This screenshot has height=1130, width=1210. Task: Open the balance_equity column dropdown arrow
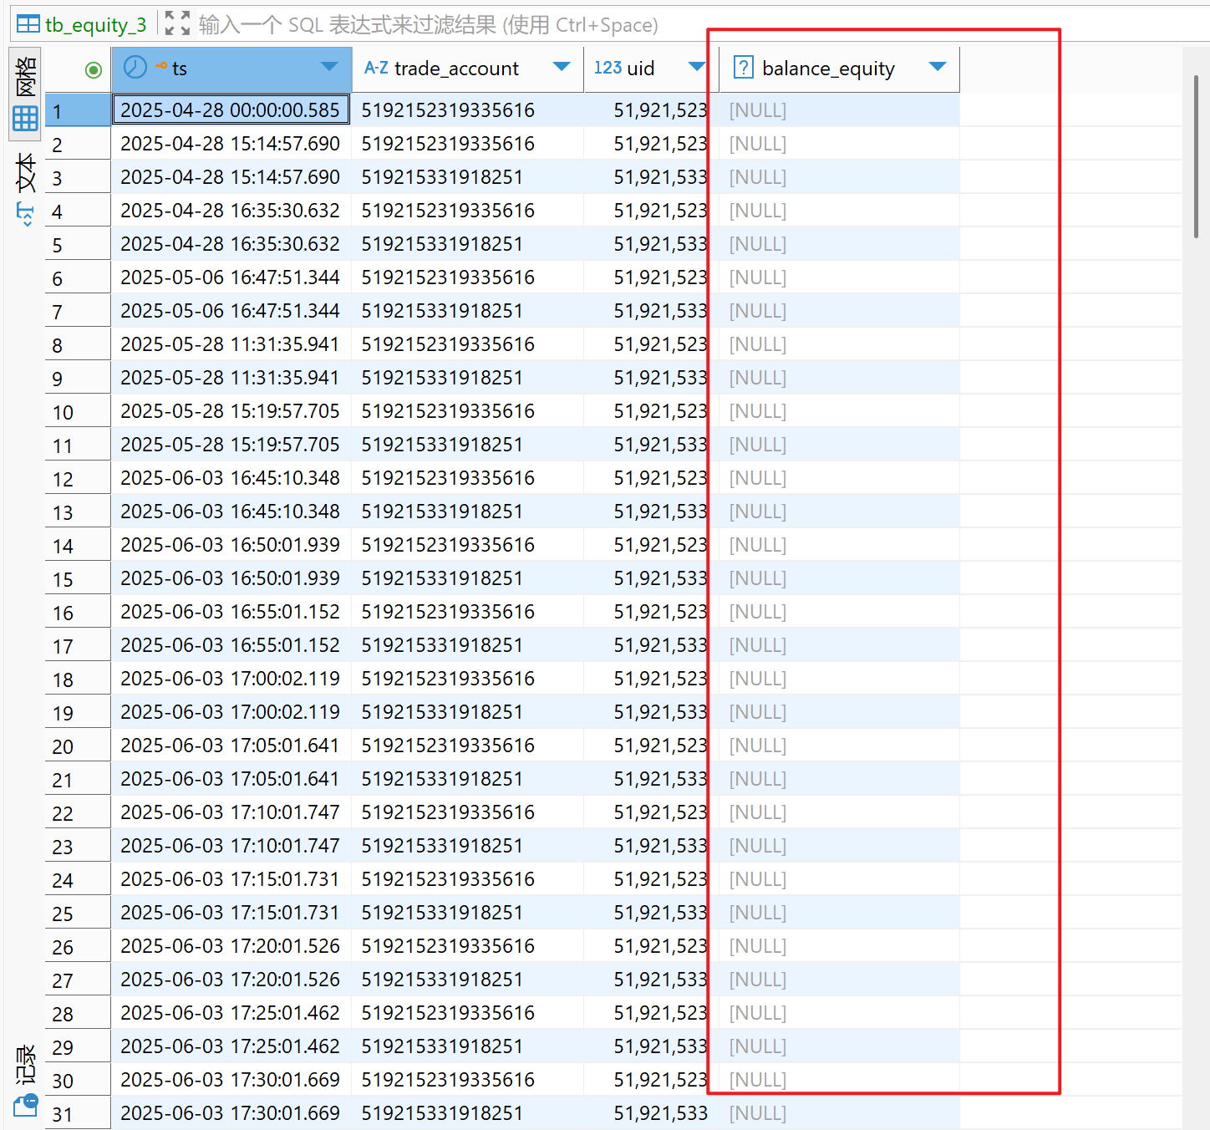point(938,67)
